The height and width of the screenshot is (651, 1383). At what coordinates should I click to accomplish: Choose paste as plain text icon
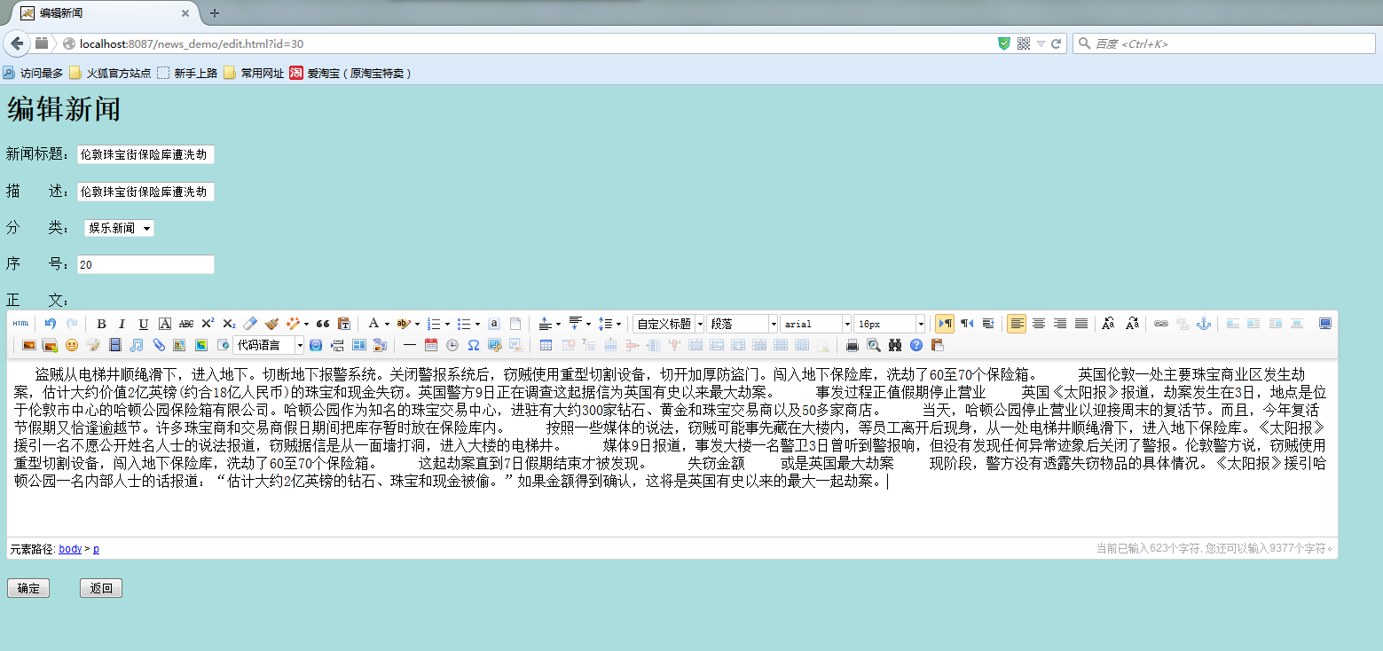[x=344, y=324]
